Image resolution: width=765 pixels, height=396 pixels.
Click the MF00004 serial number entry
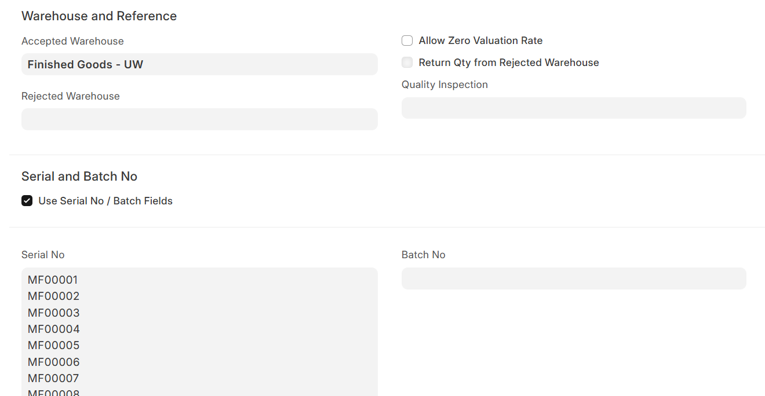53,329
